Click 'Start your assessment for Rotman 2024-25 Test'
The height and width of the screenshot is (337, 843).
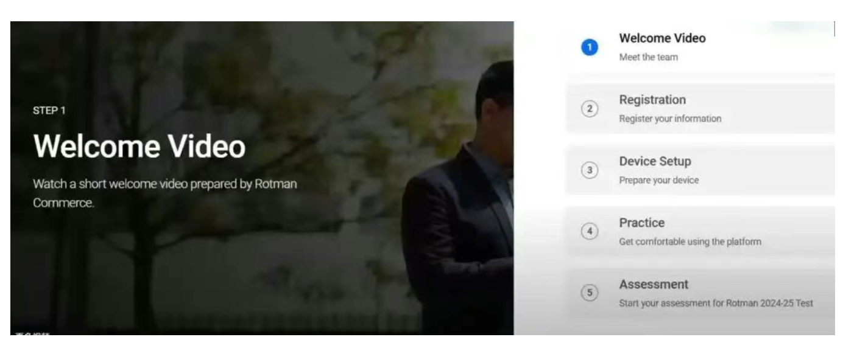click(x=716, y=304)
